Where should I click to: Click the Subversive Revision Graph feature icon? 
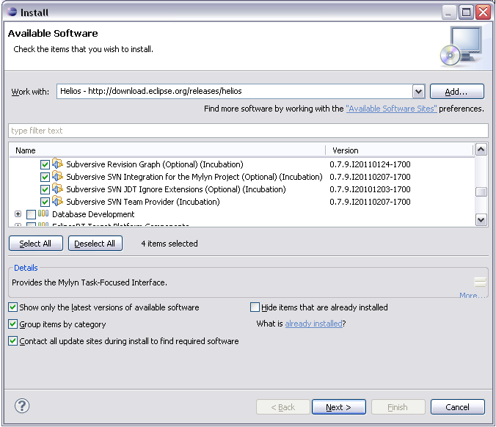point(57,164)
